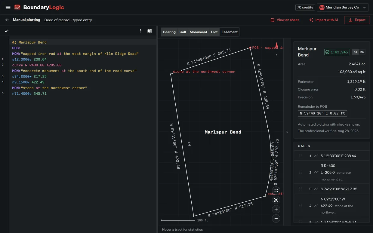Click the fullscreen icon on the plot
Image resolution: width=373 pixels, height=233 pixels.
[276, 191]
